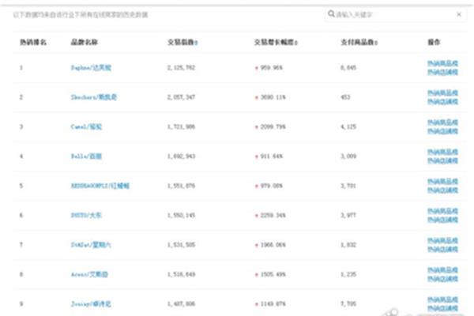Image resolution: width=474 pixels, height=316 pixels.
Task: Open 热销商品榜 link in the St&Sat row
Action: pos(442,240)
